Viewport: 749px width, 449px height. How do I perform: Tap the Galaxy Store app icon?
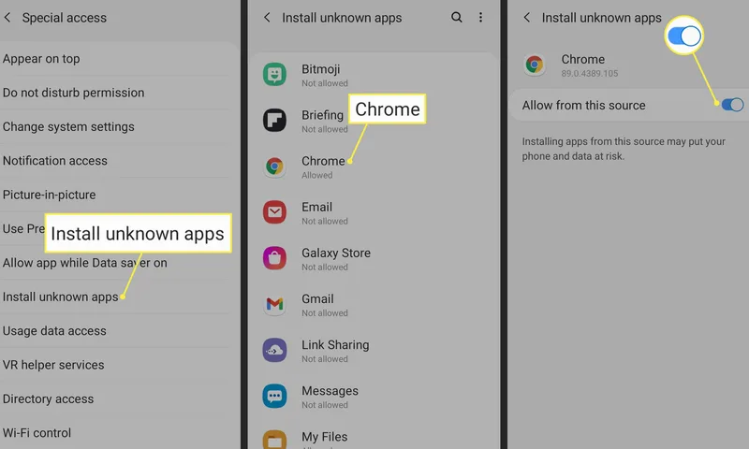point(274,258)
